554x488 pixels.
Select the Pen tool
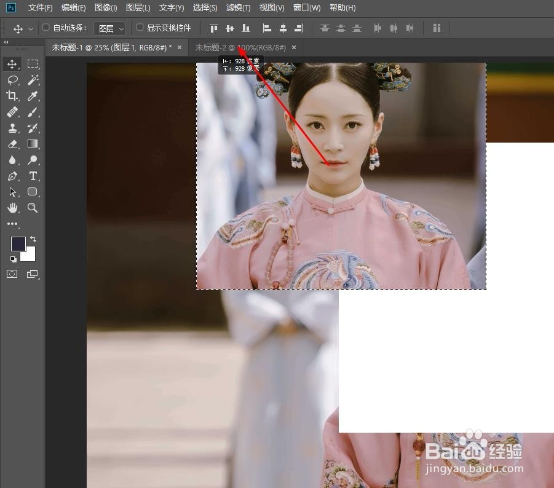(x=12, y=176)
